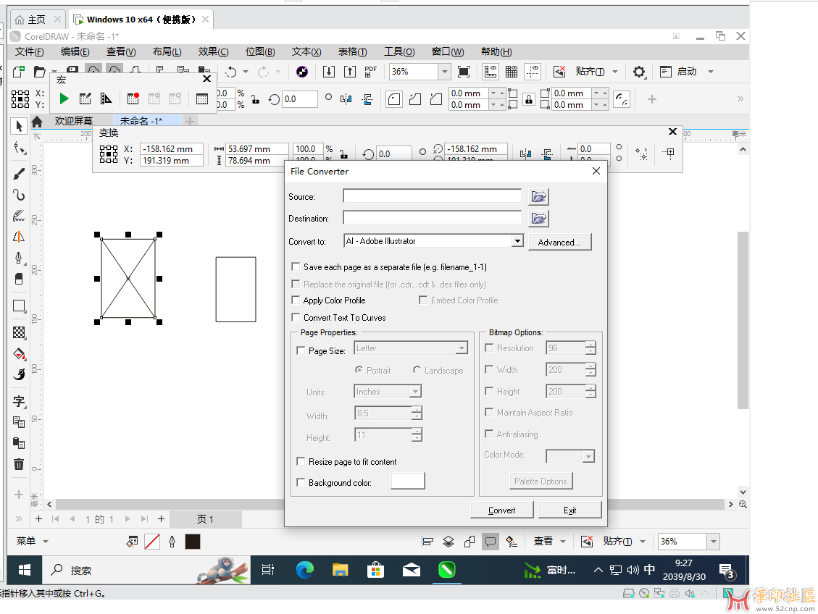Open the 效果(C) menu
This screenshot has height=614, width=818.
click(213, 51)
